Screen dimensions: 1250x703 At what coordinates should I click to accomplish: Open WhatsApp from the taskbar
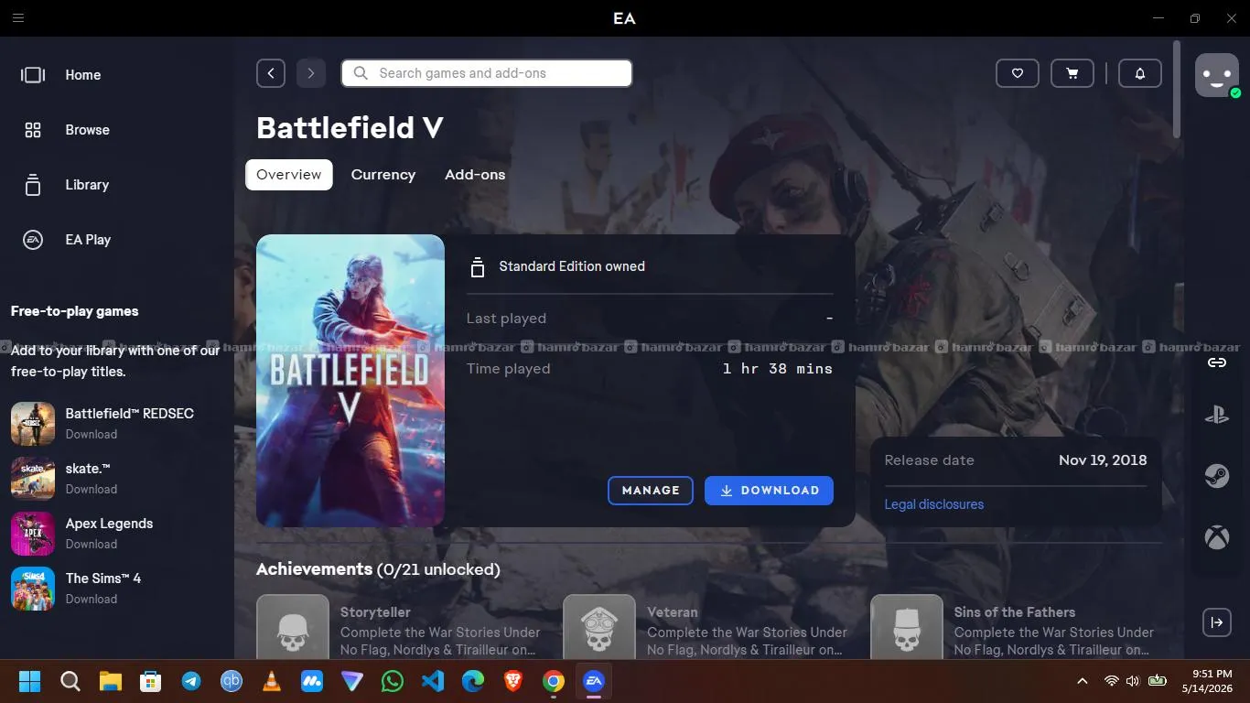click(393, 681)
